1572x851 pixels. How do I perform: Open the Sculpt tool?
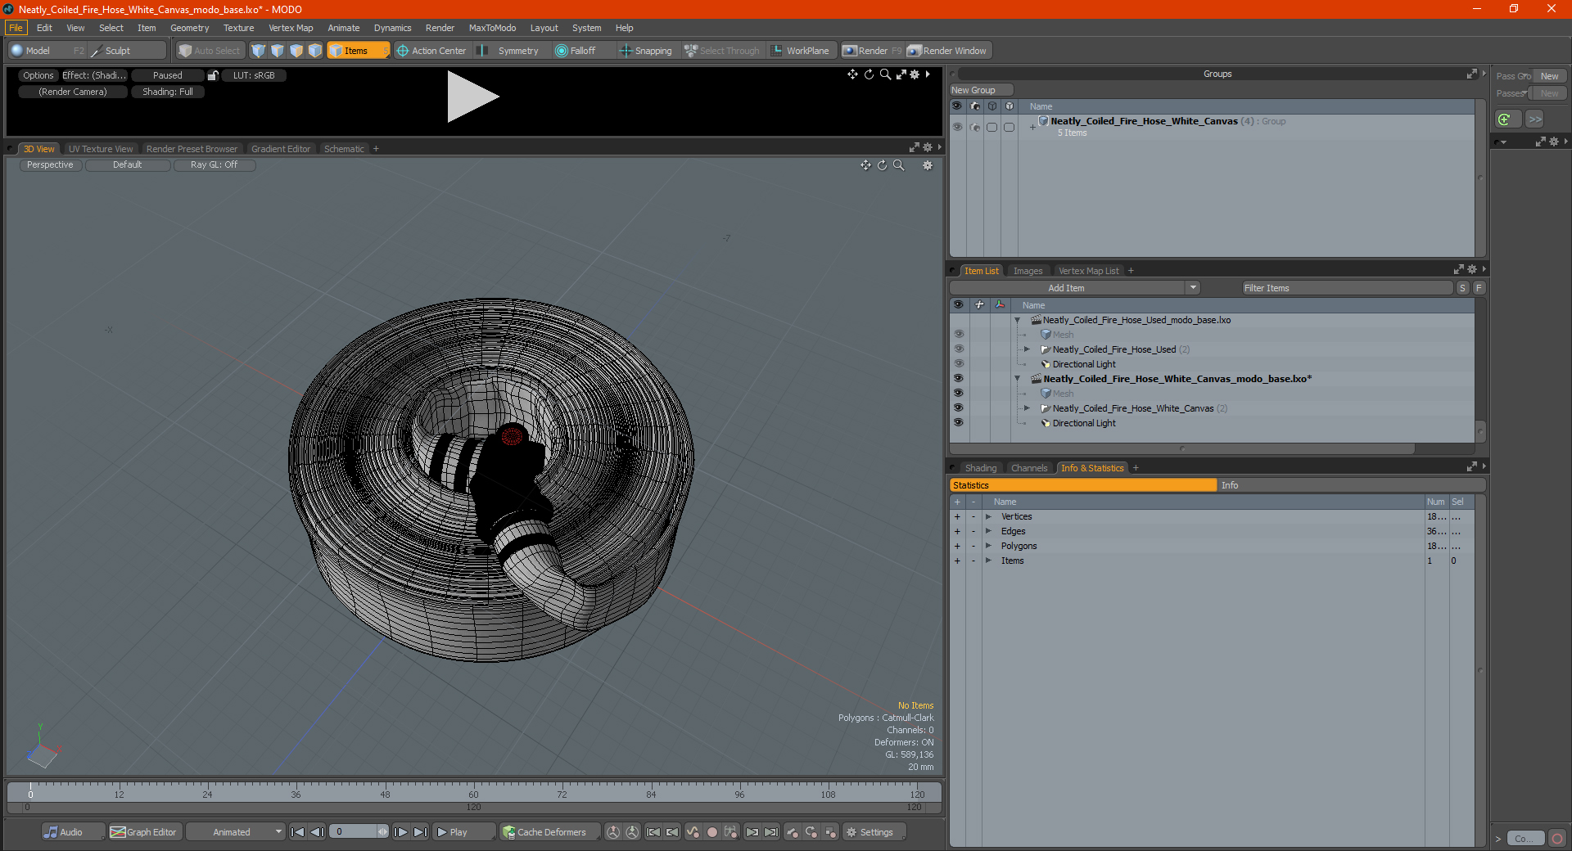118,51
